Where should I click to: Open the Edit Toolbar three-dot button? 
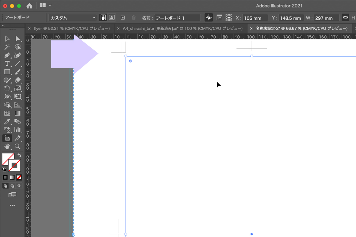(x=12, y=205)
